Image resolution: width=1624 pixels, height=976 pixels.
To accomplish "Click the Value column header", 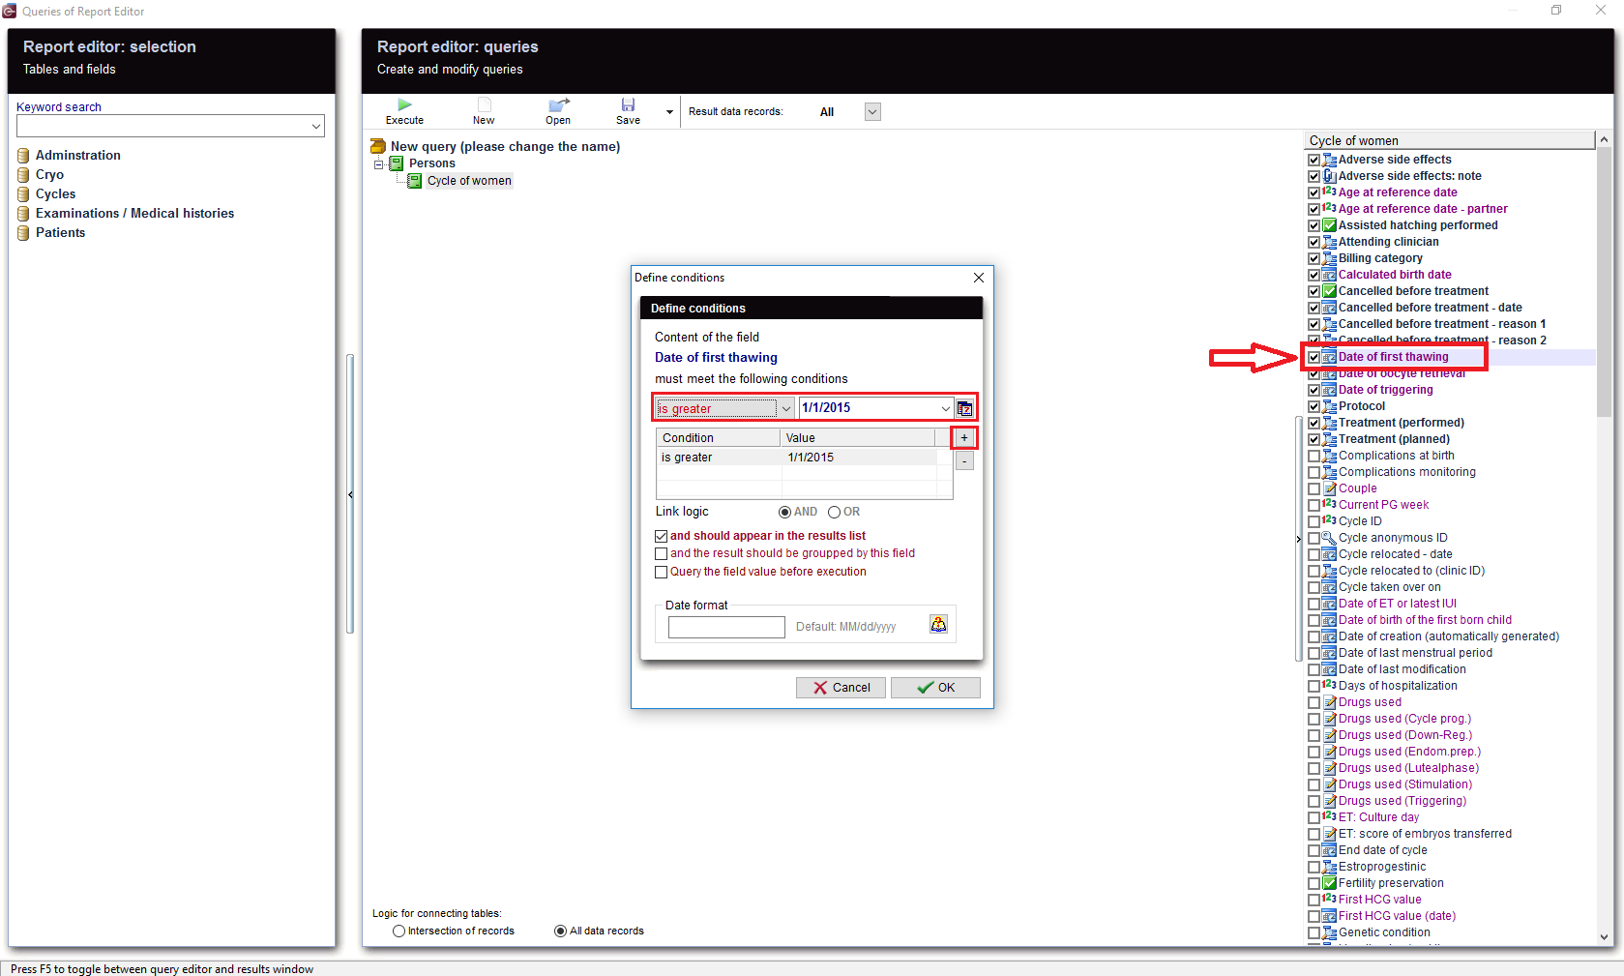I will point(858,438).
